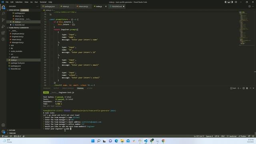Add a new terminal with plus icon
The height and width of the screenshot is (144, 256).
pos(238,88)
